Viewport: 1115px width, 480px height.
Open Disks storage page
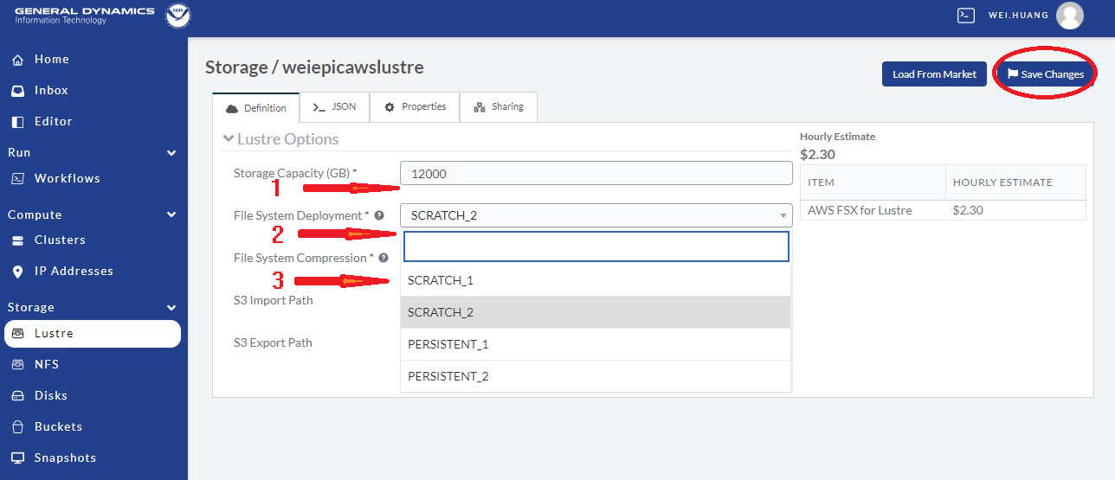coord(50,396)
